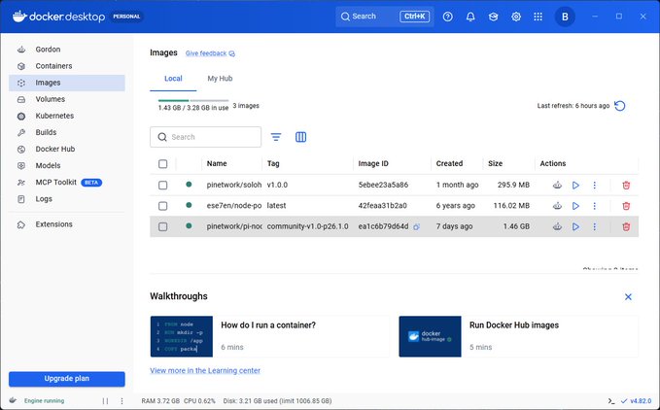Click the top bar Search box
Screen dimensions: 660x410
385,17
